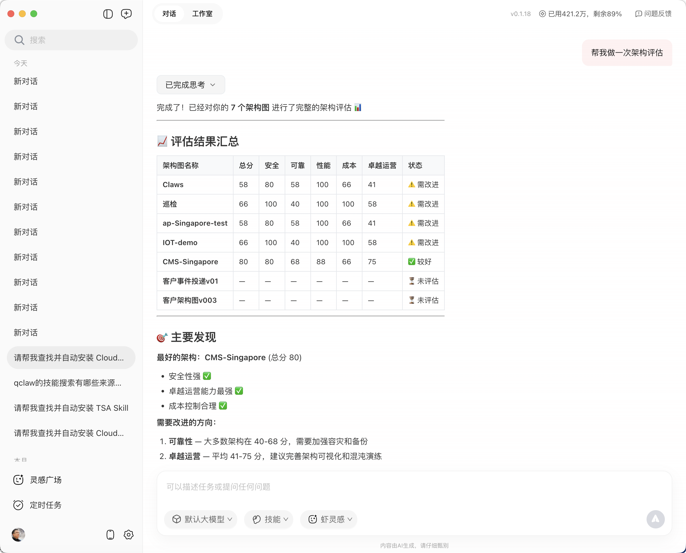The height and width of the screenshot is (553, 686).
Task: Click the 问题反馈 link
Action: [653, 14]
